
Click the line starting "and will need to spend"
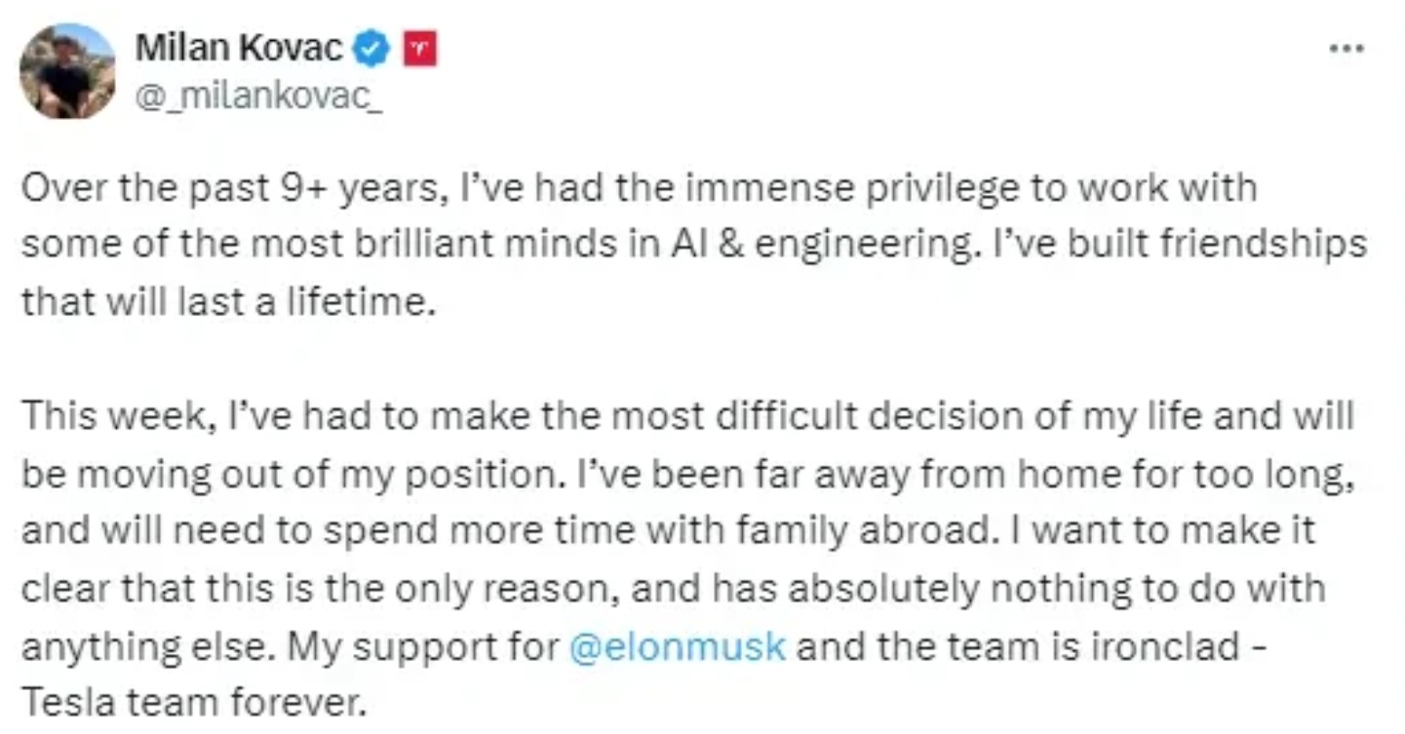pyautogui.click(x=669, y=531)
